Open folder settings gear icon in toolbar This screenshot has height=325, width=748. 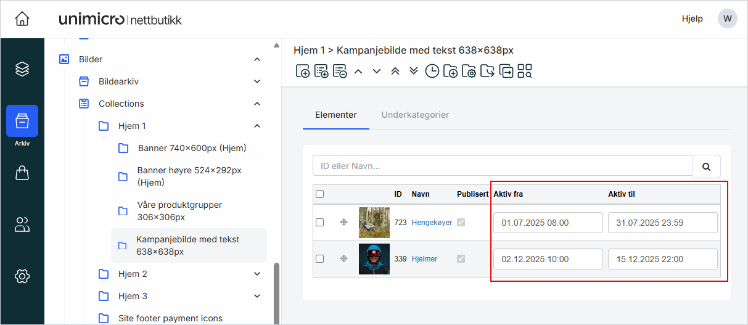469,72
